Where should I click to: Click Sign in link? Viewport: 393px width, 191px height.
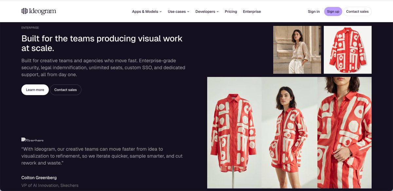[x=314, y=11]
